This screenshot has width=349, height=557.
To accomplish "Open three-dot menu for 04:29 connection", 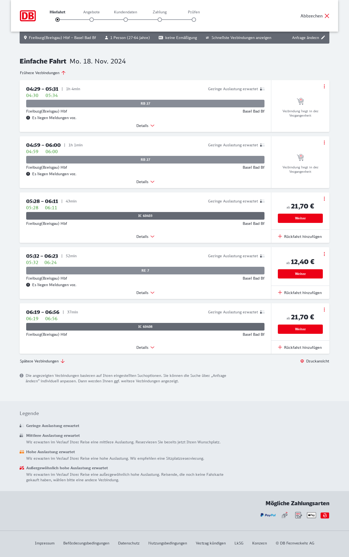I will coord(324,86).
